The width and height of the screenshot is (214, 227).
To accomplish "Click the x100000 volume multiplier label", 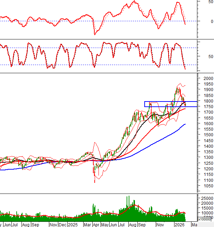I will click(205, 219).
